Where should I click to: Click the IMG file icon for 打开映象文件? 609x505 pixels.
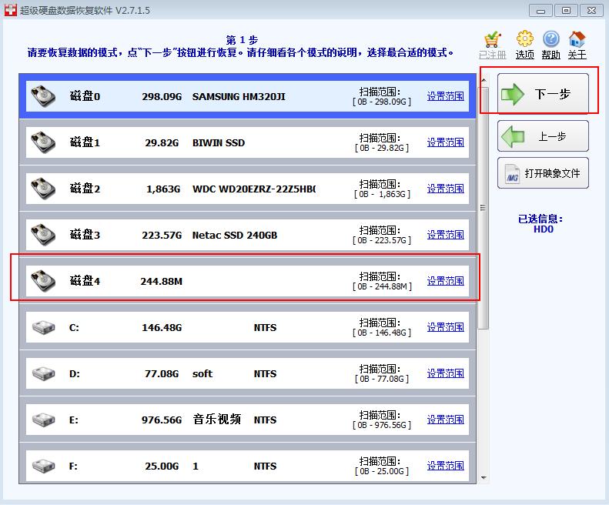tap(512, 174)
